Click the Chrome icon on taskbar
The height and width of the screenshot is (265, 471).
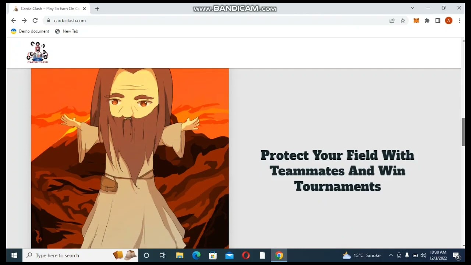tap(279, 255)
